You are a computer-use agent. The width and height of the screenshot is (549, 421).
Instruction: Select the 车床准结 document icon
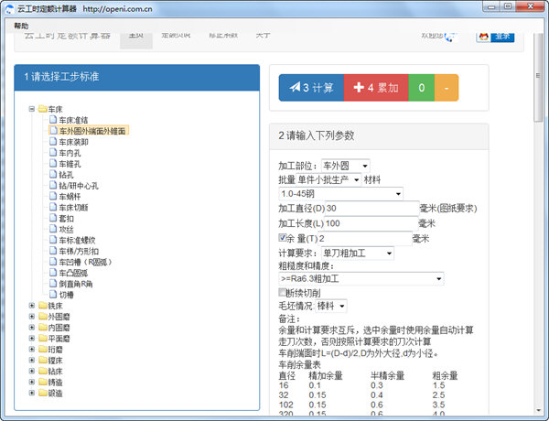click(x=53, y=120)
